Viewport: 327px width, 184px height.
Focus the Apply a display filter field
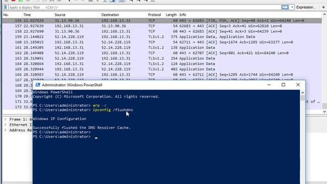pyautogui.click(x=144, y=7)
